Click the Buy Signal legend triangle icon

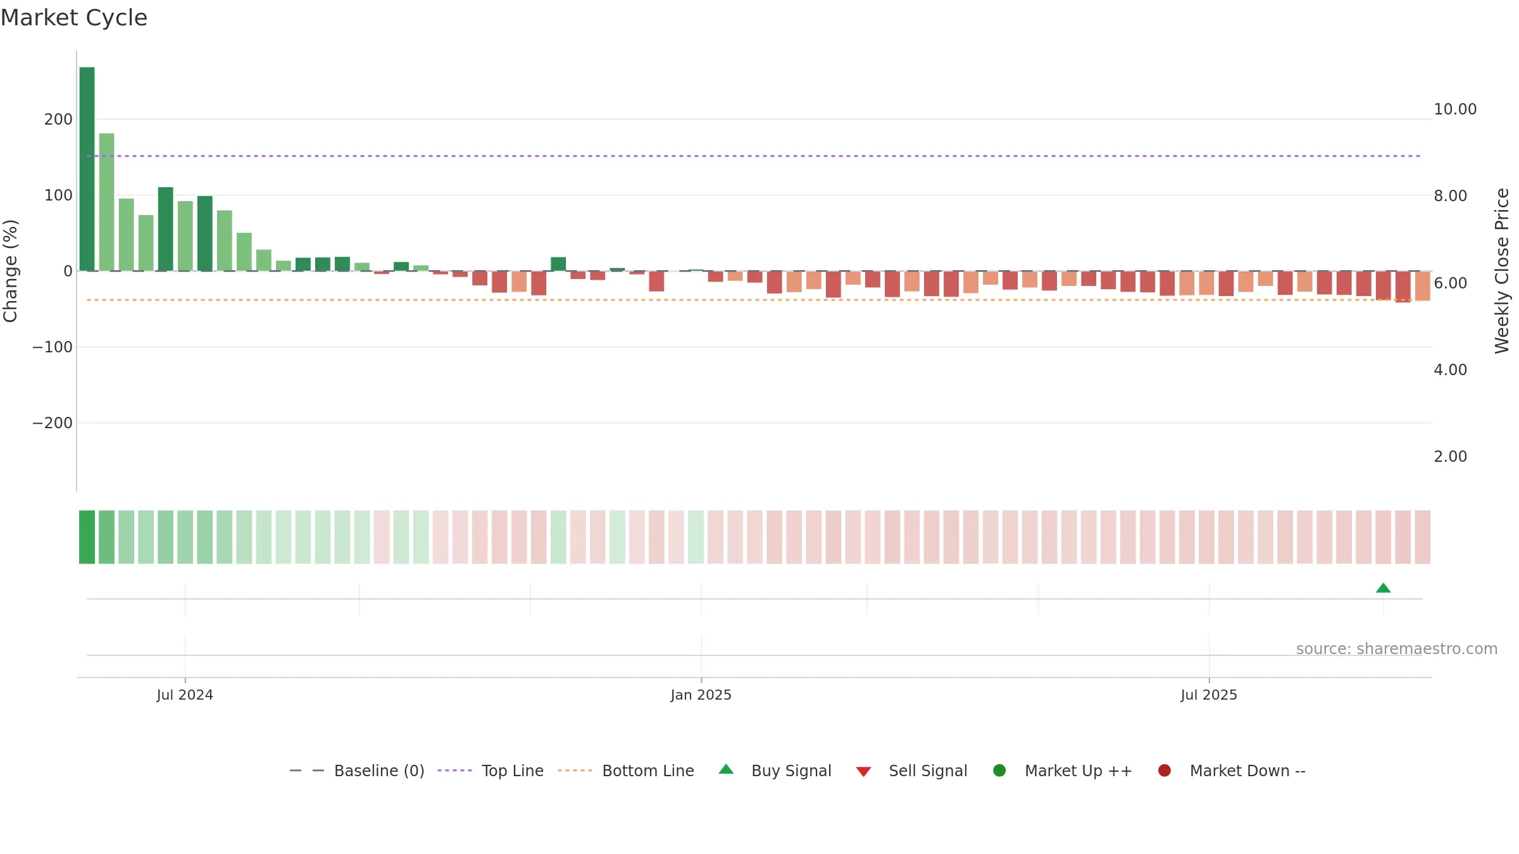726,769
